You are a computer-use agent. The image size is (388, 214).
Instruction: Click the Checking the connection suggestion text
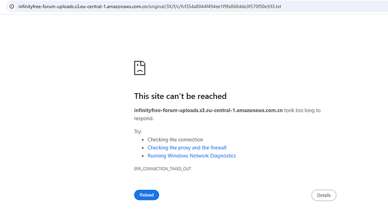175,140
